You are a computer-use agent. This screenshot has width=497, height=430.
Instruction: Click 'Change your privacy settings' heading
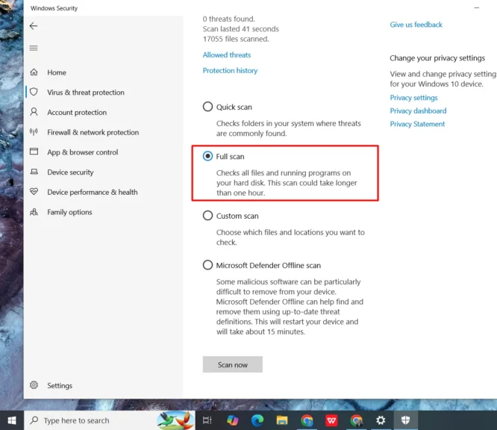click(437, 58)
